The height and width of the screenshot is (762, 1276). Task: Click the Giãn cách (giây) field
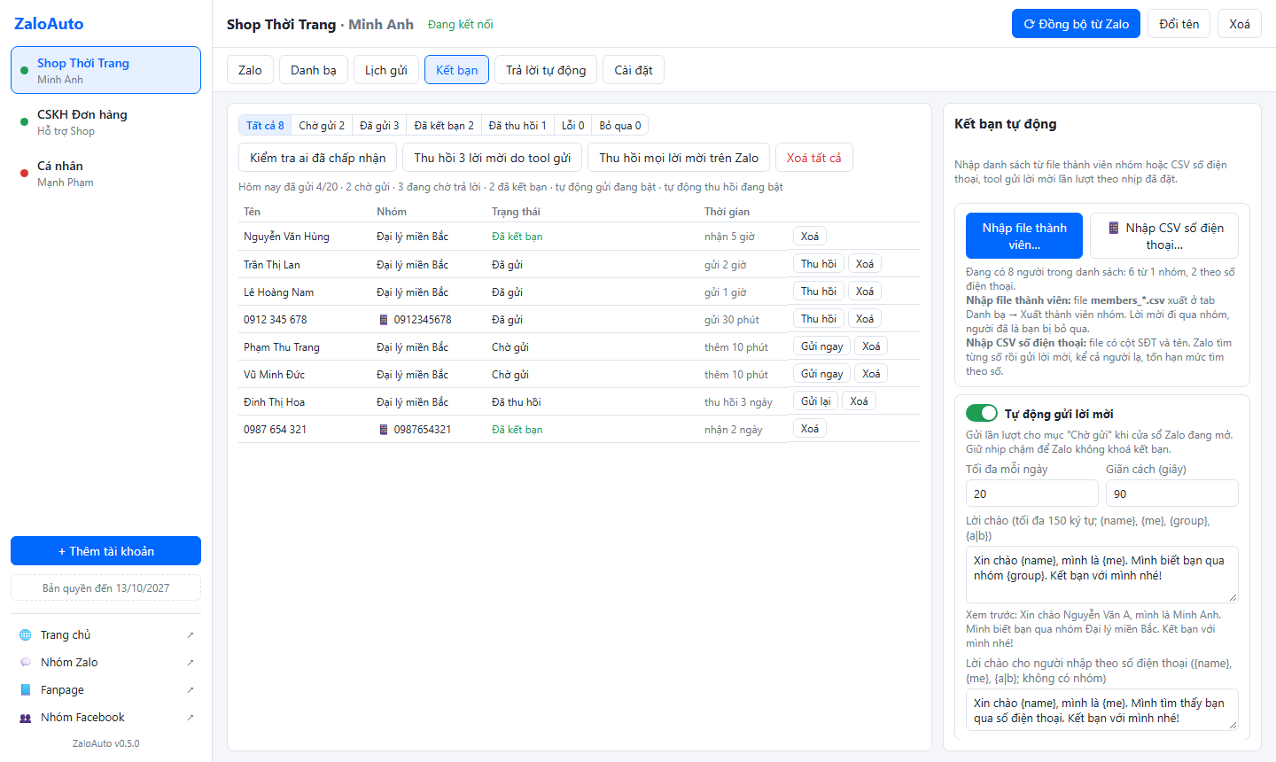tap(1172, 494)
